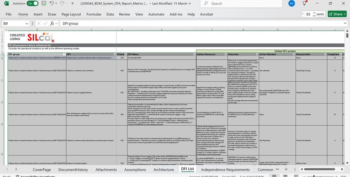Open the Data ribbon tab

click(110, 14)
